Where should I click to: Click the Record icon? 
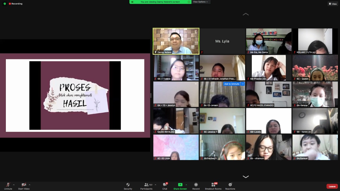[x=196, y=185]
